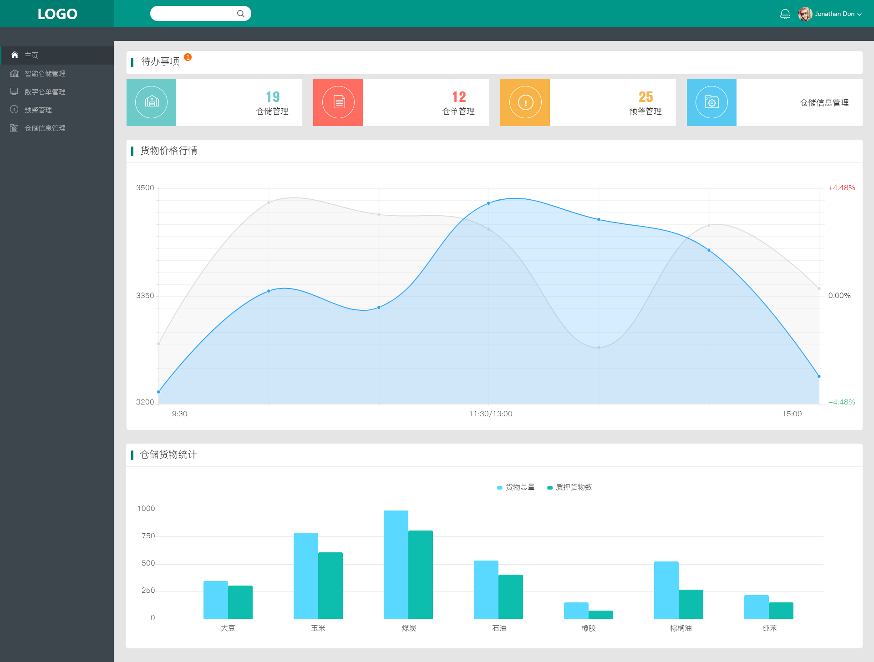Click the home icon in sidebar
This screenshot has height=662, width=874.
(15, 55)
